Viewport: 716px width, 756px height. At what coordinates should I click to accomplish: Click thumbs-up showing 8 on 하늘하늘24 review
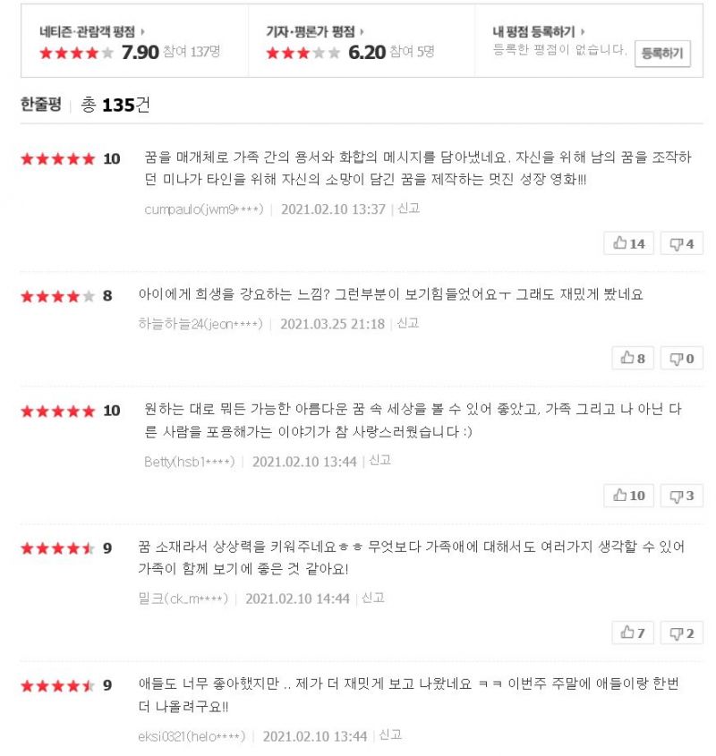click(633, 358)
